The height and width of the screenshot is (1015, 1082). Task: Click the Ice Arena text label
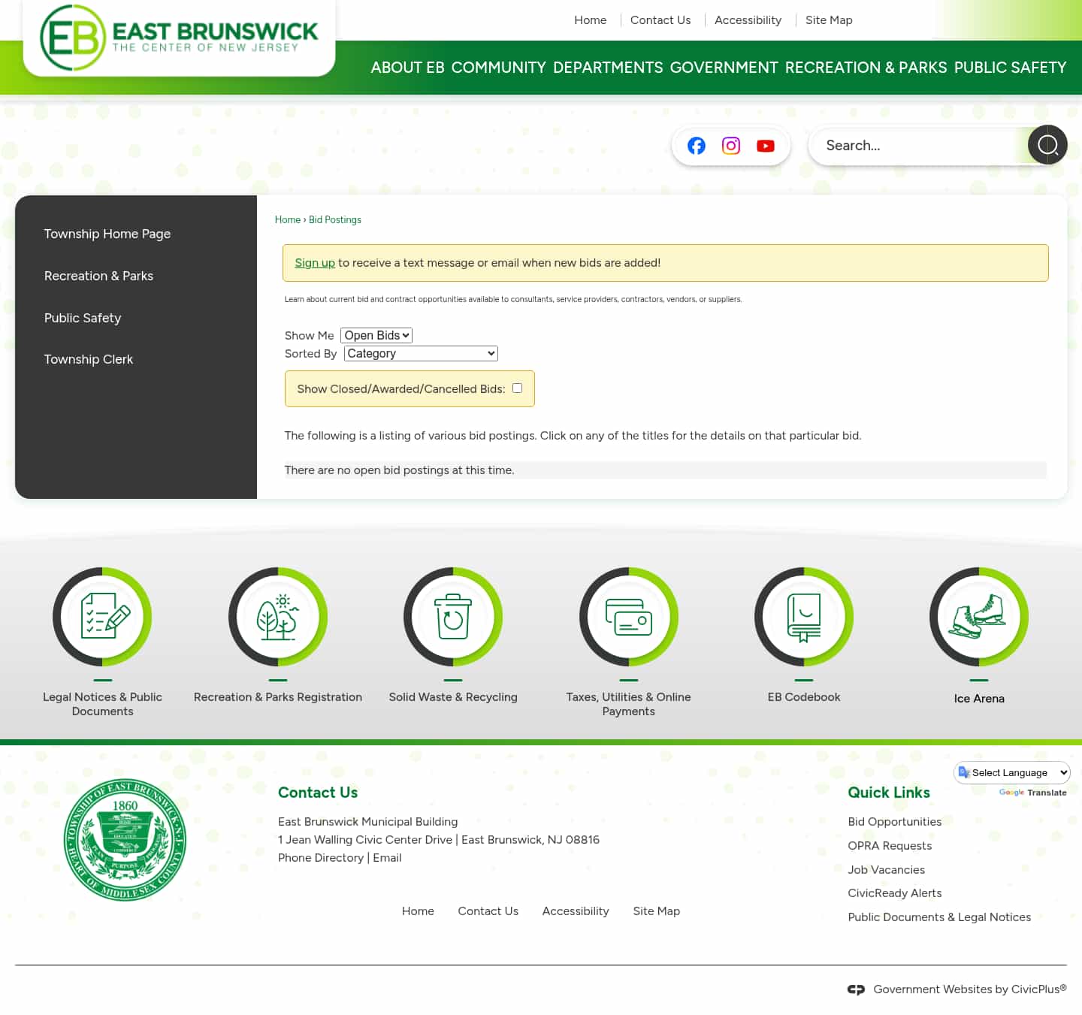979,699
